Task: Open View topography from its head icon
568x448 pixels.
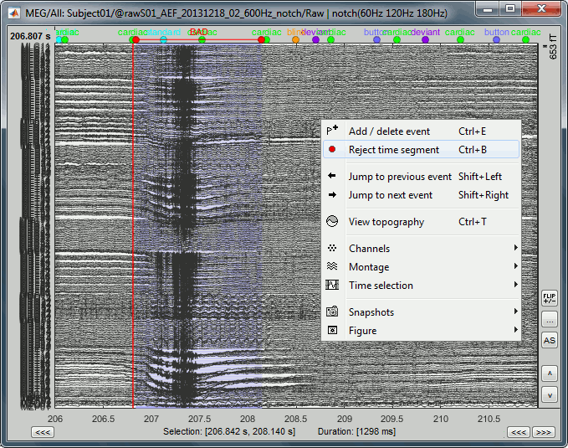Action: click(332, 222)
